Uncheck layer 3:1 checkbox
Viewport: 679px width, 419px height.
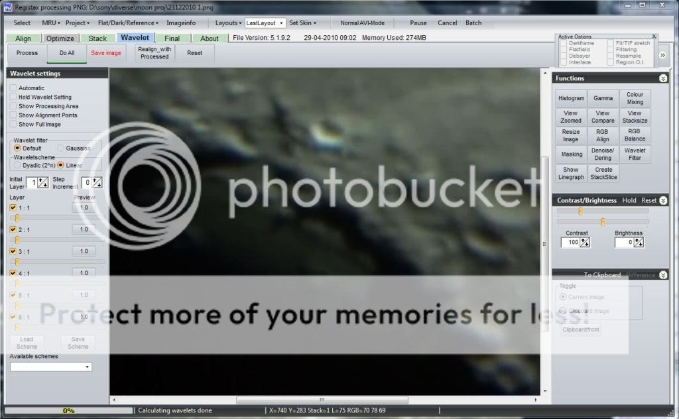coord(13,251)
